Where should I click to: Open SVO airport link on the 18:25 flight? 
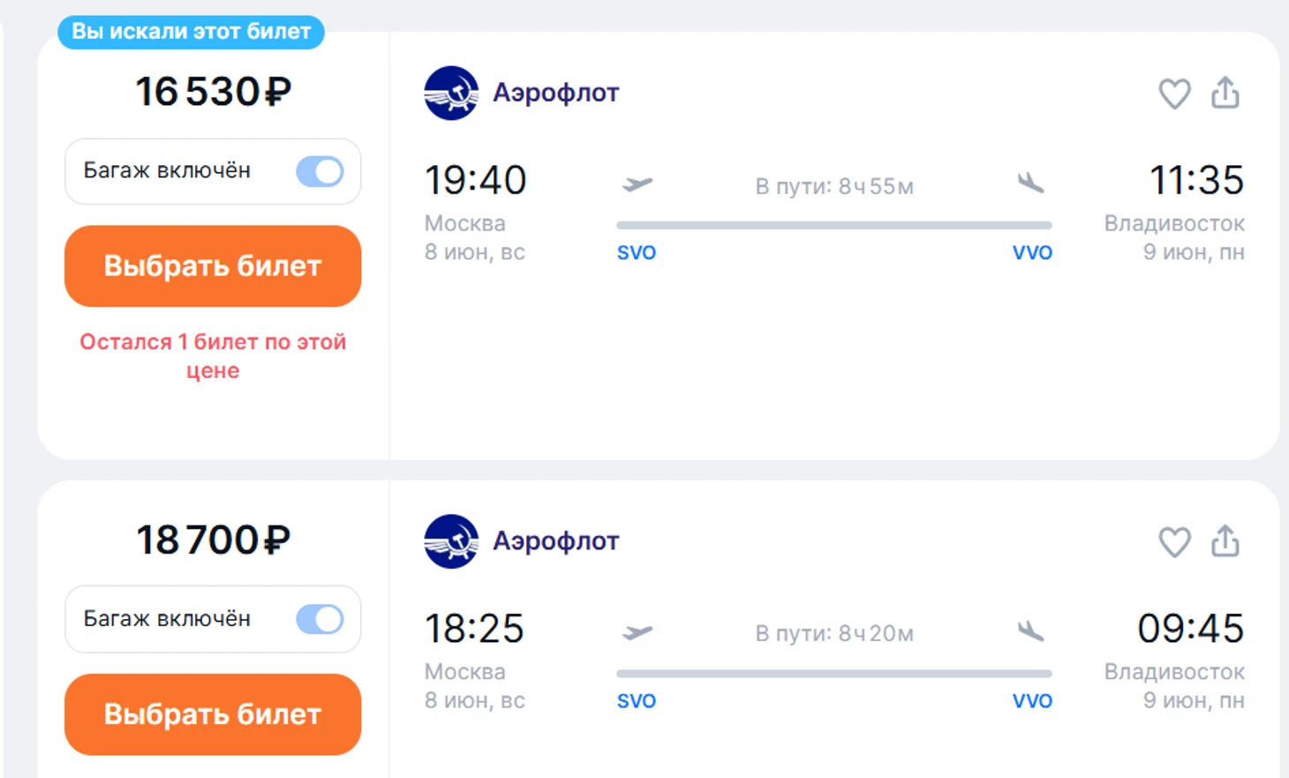[636, 701]
